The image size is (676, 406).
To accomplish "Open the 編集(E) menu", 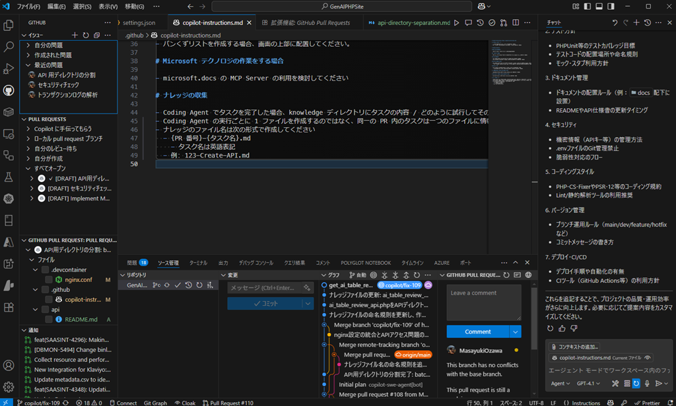I will 57,7.
